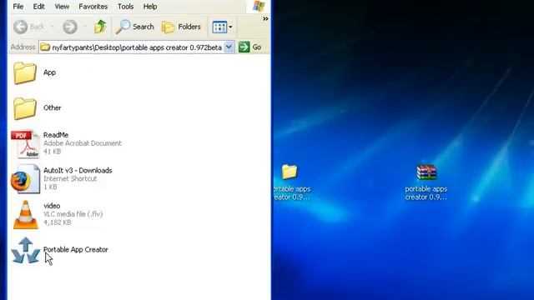
Task: Open the View menu
Action: [x=62, y=7]
